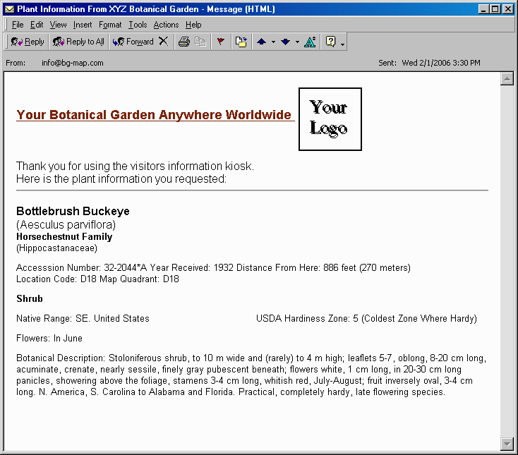Open the Format menu

point(110,25)
